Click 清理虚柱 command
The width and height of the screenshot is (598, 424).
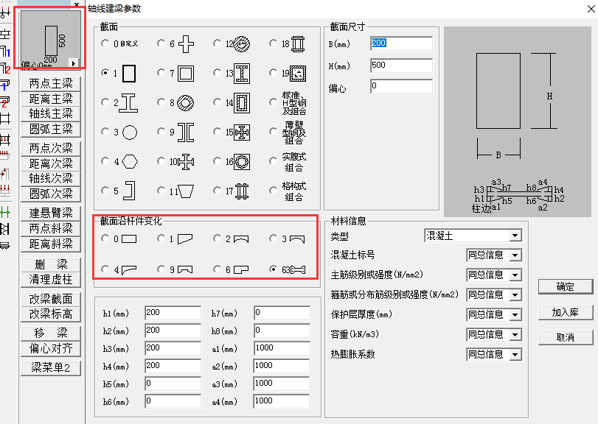51,280
